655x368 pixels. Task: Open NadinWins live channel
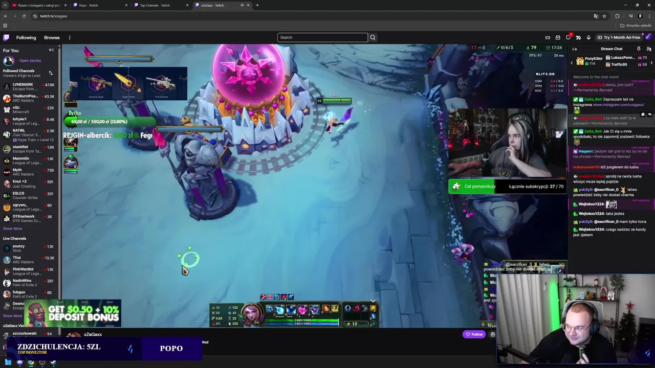29,283
